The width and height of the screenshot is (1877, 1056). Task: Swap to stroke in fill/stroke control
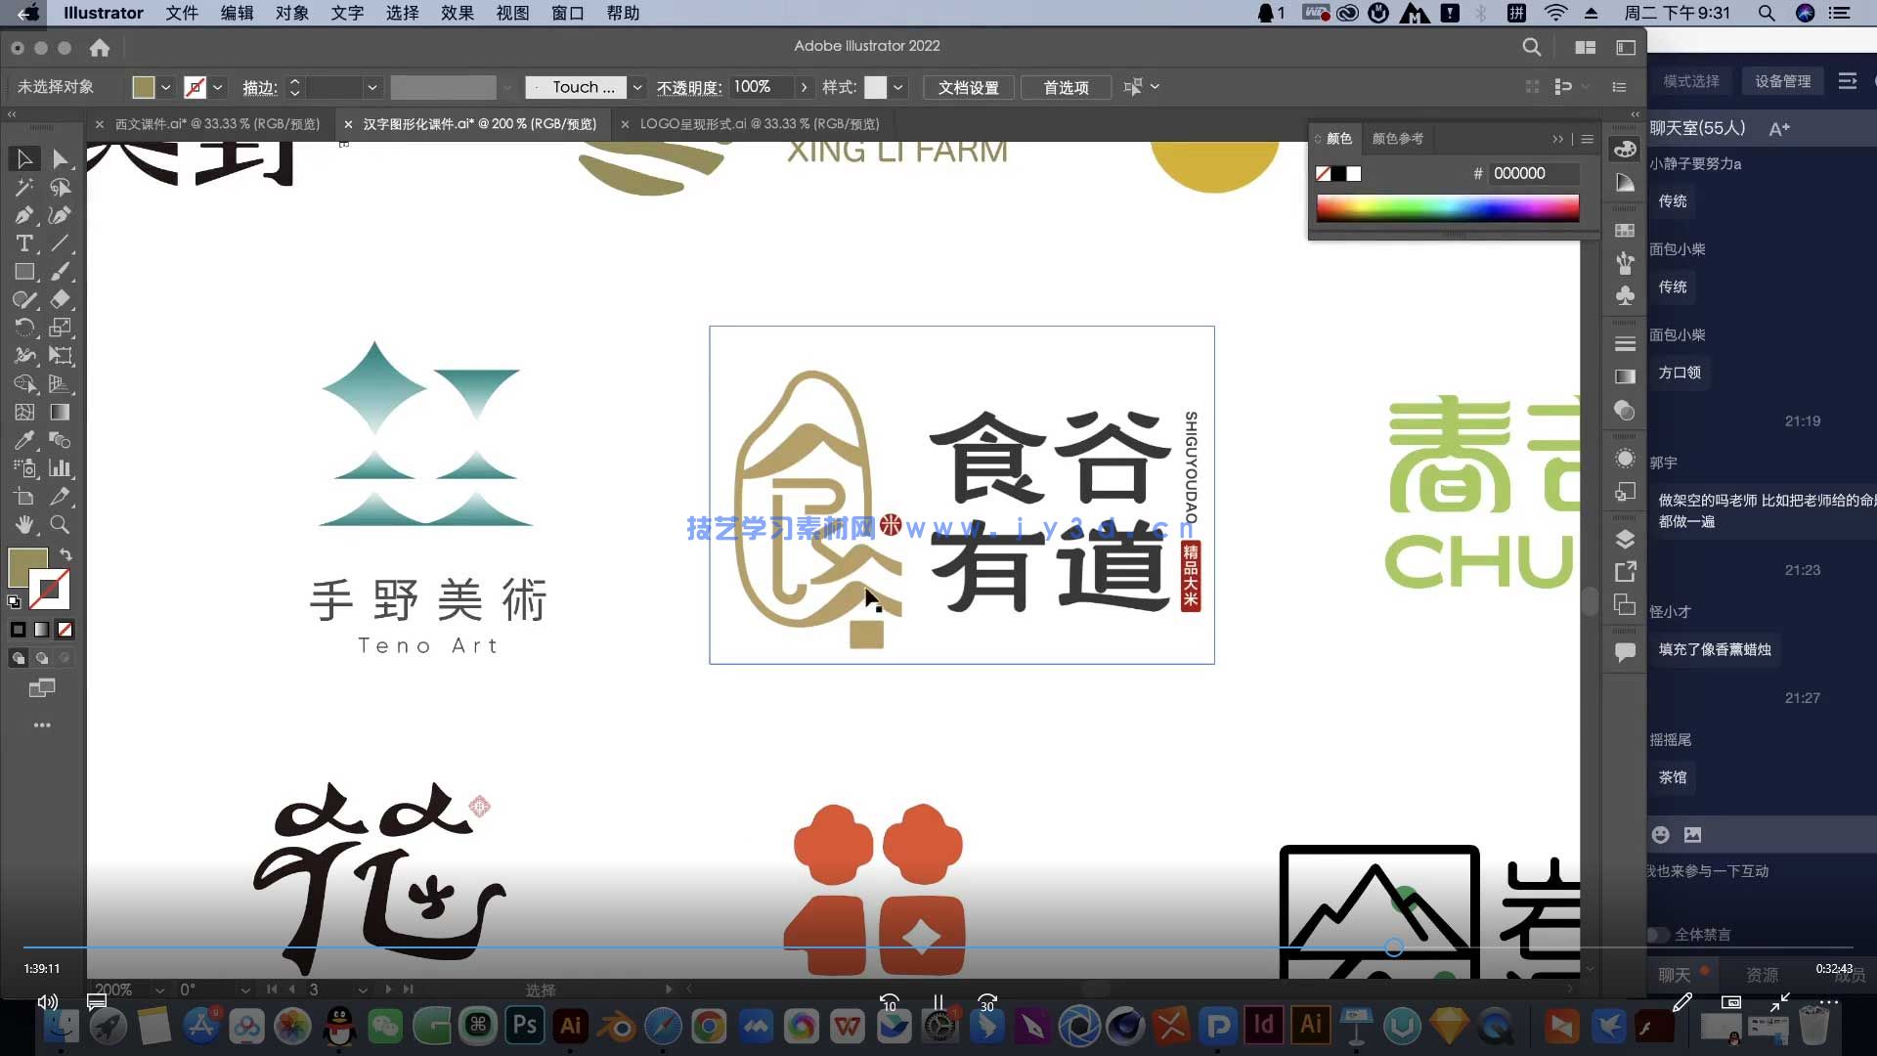66,553
